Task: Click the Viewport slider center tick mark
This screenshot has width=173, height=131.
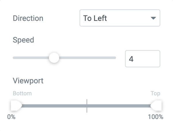Action: click(86, 106)
